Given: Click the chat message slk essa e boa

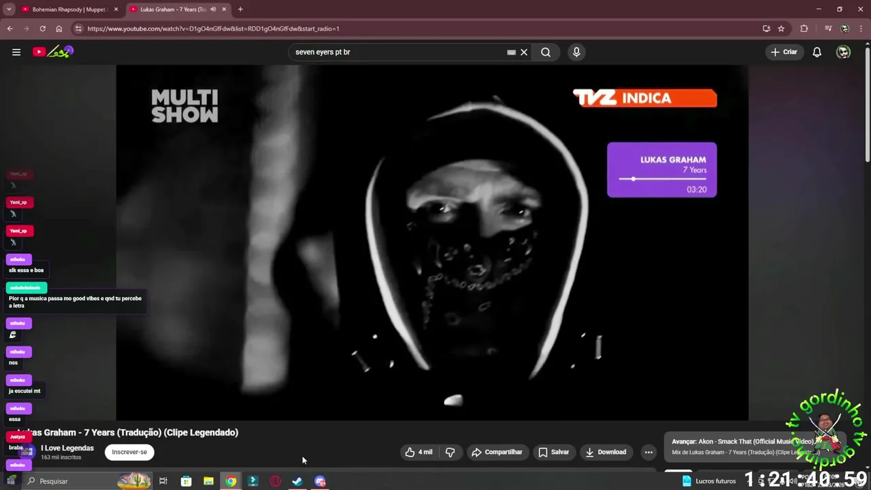Looking at the screenshot, I should click(x=26, y=270).
